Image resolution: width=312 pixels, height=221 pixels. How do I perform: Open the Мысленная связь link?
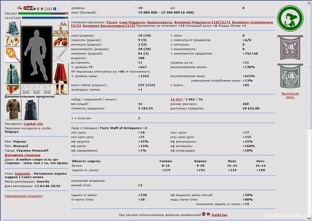290,95
